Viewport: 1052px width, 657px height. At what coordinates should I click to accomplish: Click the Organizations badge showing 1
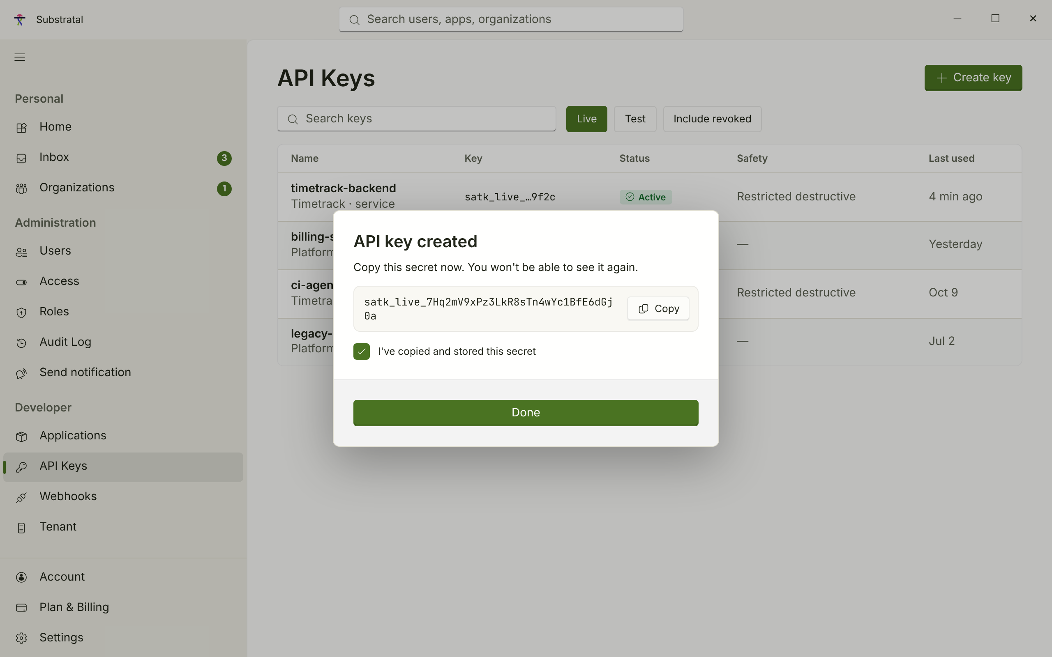point(224,188)
